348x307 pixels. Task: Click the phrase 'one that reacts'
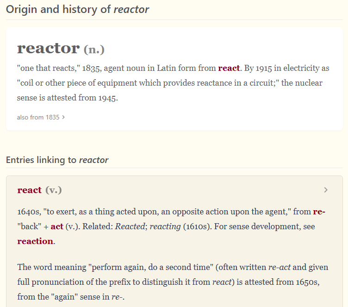point(48,68)
